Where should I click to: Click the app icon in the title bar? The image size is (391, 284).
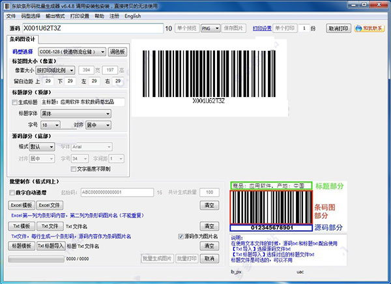6,5
